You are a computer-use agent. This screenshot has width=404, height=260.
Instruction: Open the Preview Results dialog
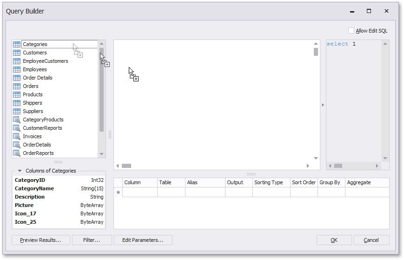pyautogui.click(x=40, y=240)
